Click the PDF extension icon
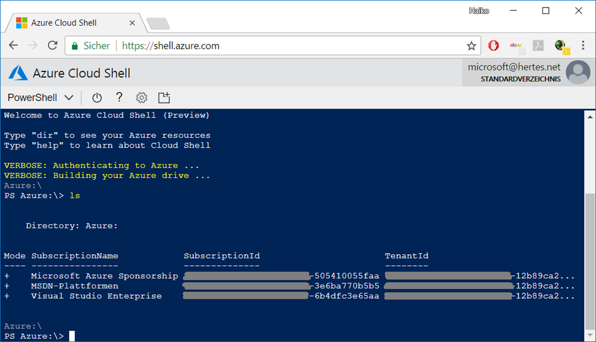This screenshot has width=596, height=342. (538, 45)
